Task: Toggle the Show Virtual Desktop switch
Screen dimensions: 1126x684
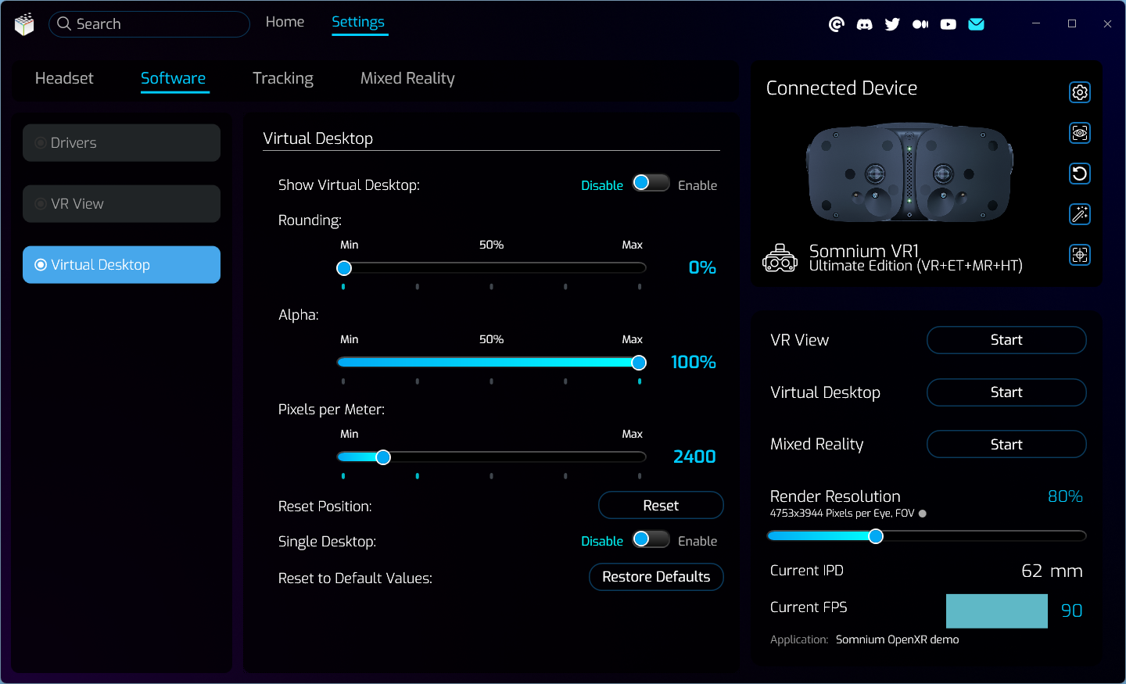Action: point(651,183)
